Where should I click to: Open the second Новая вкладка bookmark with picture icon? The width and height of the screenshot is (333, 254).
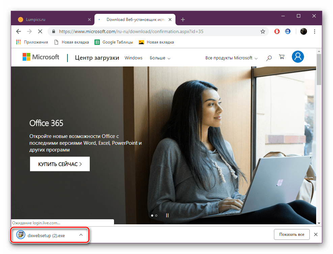156,42
